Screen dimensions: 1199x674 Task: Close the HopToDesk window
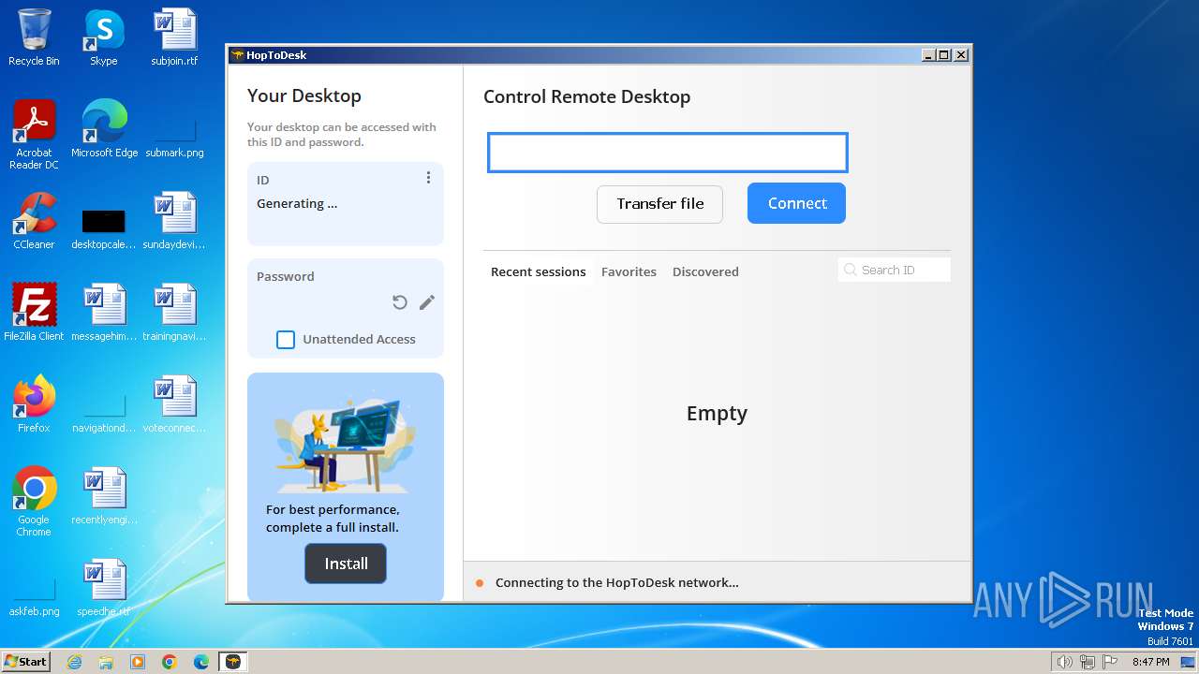tap(961, 55)
